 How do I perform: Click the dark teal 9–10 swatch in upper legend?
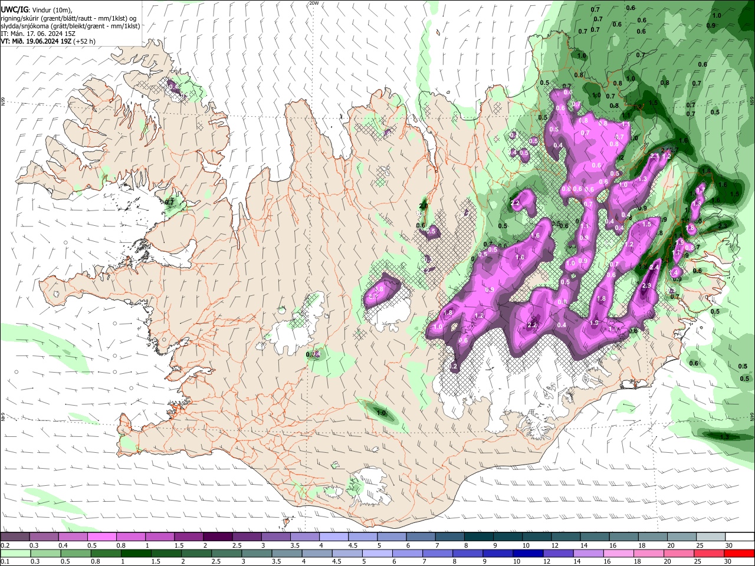click(508, 537)
